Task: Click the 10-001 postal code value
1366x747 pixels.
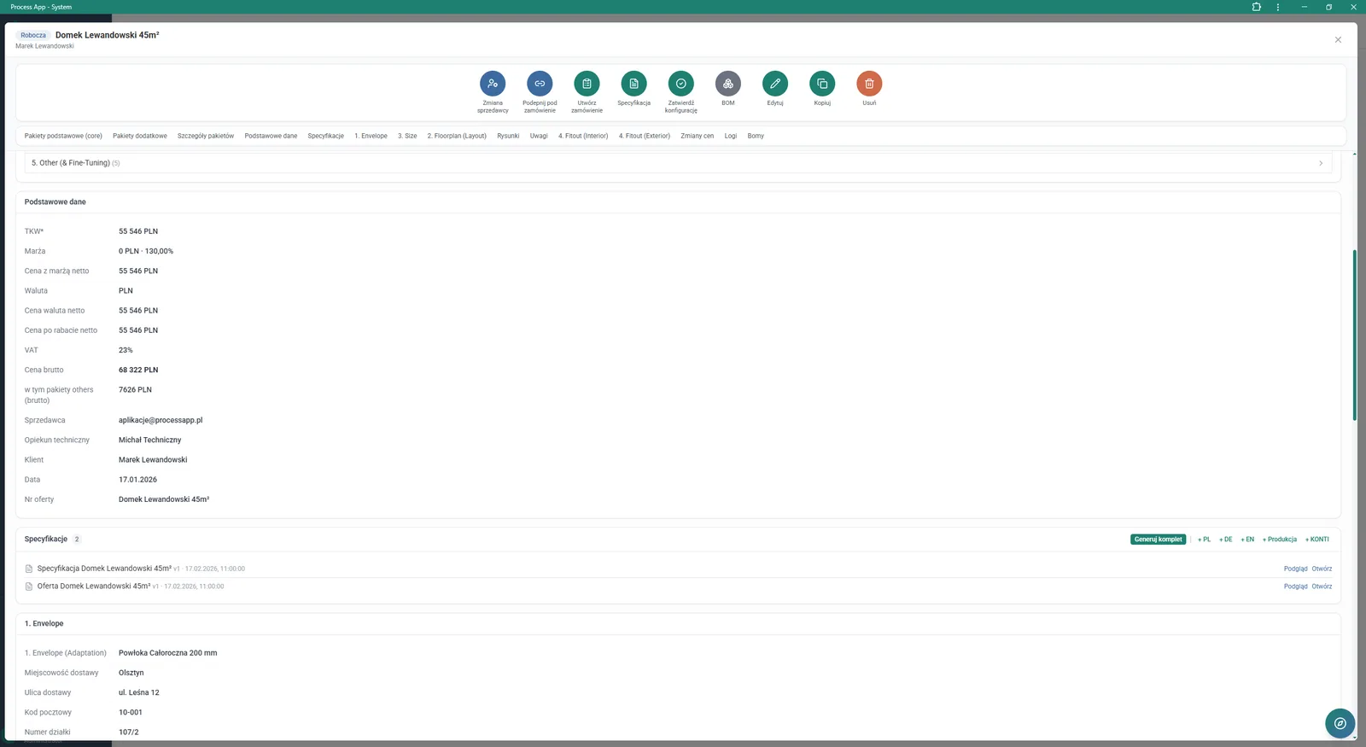Action: click(x=131, y=712)
